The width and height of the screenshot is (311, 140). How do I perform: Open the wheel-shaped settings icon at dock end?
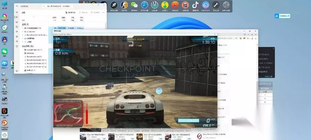point(226,5)
